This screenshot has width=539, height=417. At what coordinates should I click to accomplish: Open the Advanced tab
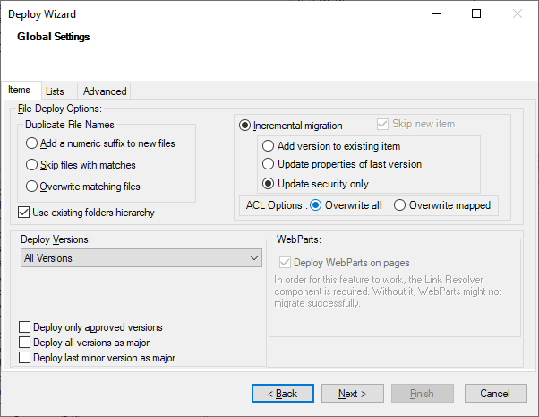click(x=104, y=91)
